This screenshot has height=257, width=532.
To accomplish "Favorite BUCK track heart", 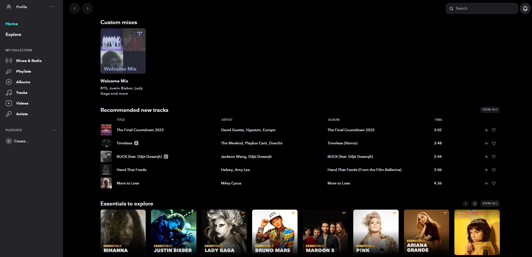I will (x=494, y=157).
